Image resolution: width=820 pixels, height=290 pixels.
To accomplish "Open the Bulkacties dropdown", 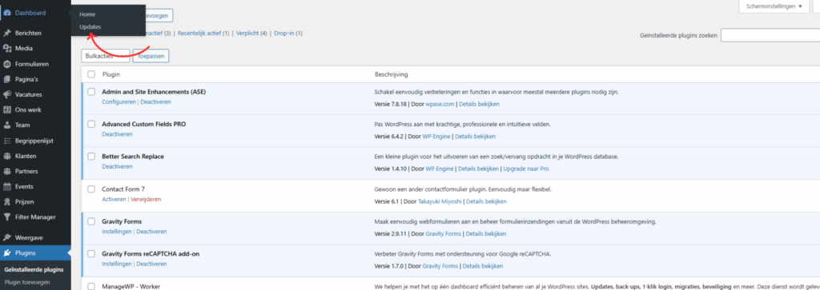I will pos(106,56).
